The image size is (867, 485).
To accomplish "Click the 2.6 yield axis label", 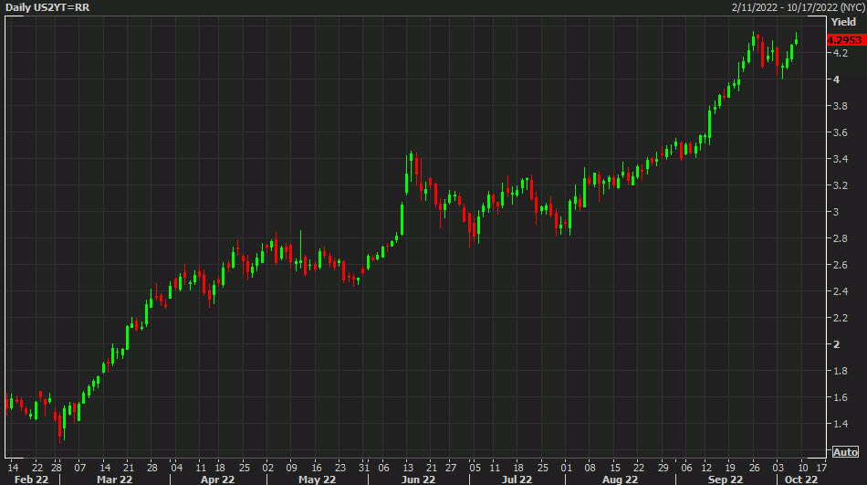I will click(x=841, y=265).
